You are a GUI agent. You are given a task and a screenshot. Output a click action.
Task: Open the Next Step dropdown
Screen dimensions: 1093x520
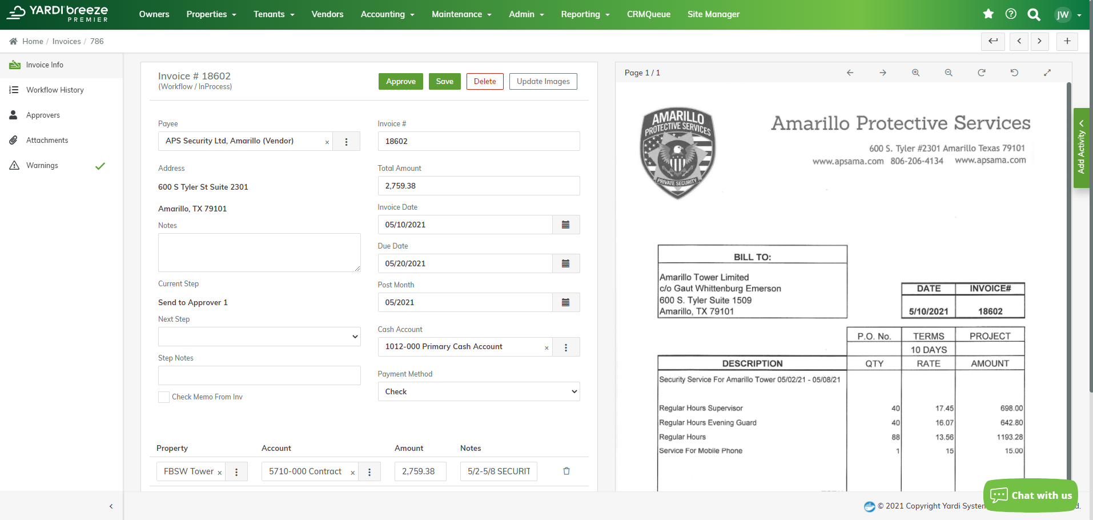[x=259, y=337]
